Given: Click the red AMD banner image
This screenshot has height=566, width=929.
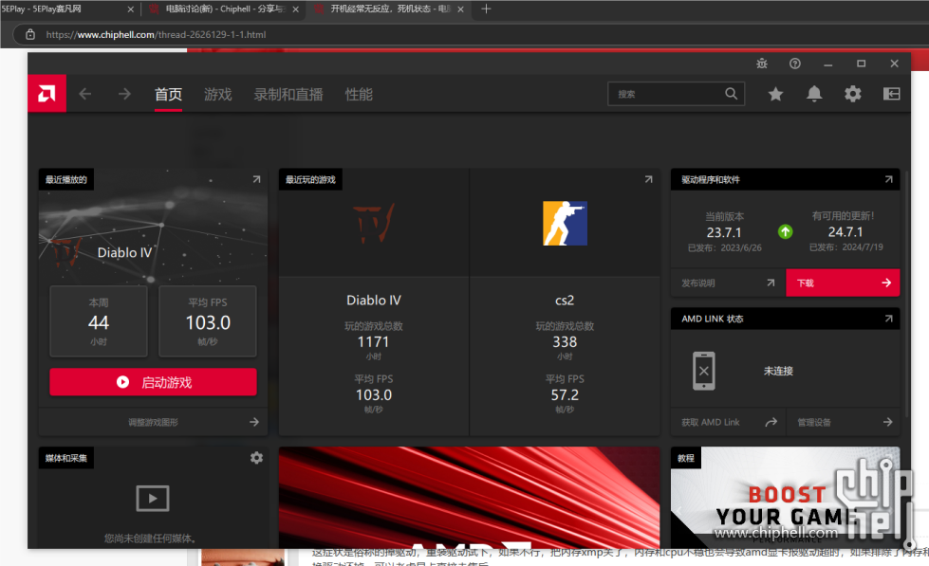Looking at the screenshot, I should tap(469, 498).
